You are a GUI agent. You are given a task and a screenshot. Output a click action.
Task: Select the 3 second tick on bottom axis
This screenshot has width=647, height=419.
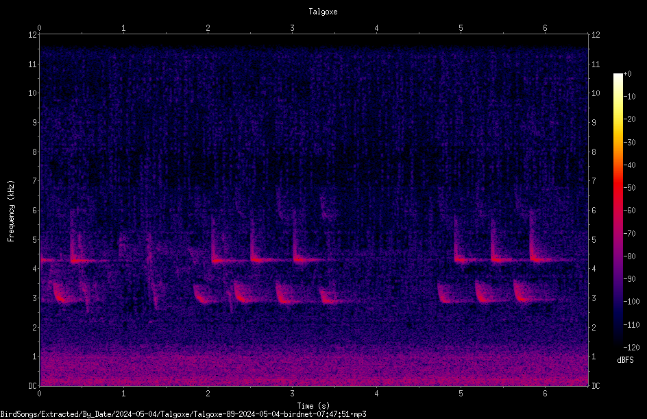[292, 394]
